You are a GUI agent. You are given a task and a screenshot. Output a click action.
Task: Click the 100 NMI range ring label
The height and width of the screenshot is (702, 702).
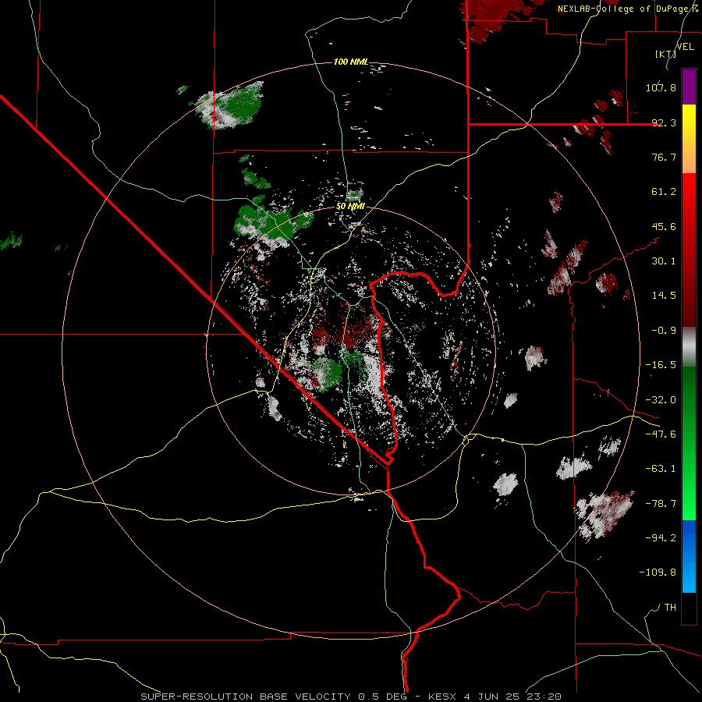(351, 62)
